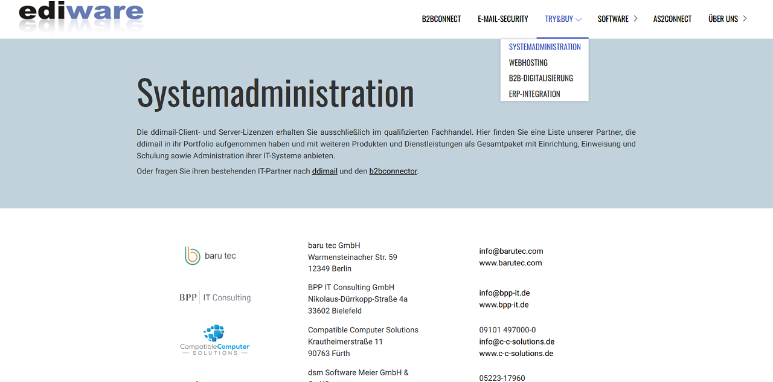
Task: Follow the b2bconnector link
Action: tap(393, 171)
